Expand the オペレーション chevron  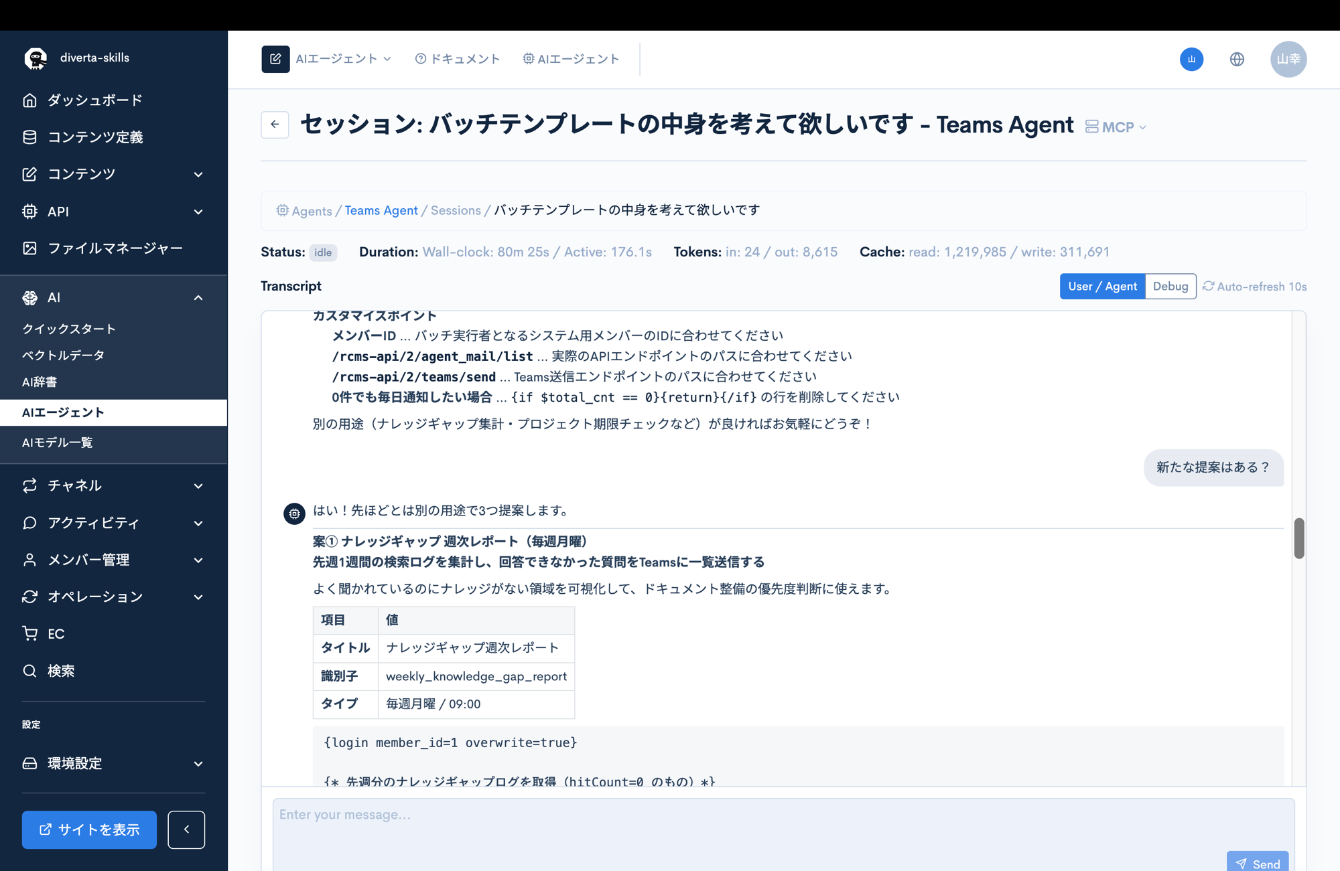[198, 597]
